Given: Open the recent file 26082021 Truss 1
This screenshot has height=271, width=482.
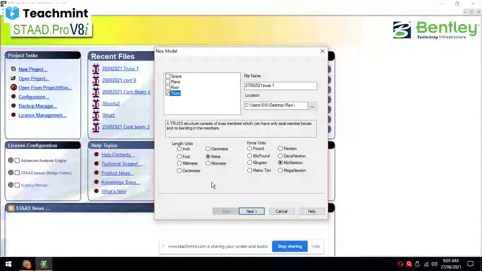Looking at the screenshot, I should 120,69.
